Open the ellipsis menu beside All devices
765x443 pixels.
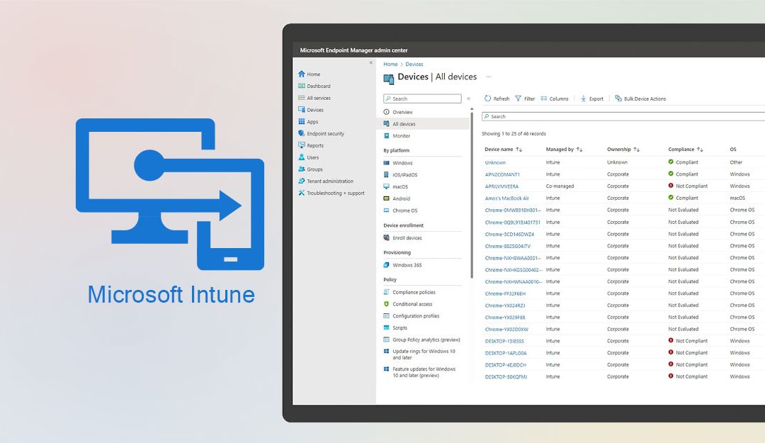(488, 77)
